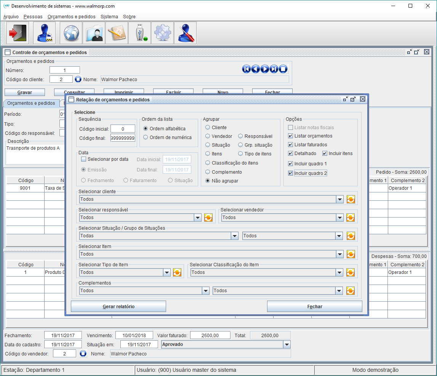Open Orçamentos e pedidos menu
The height and width of the screenshot is (376, 437).
point(71,17)
